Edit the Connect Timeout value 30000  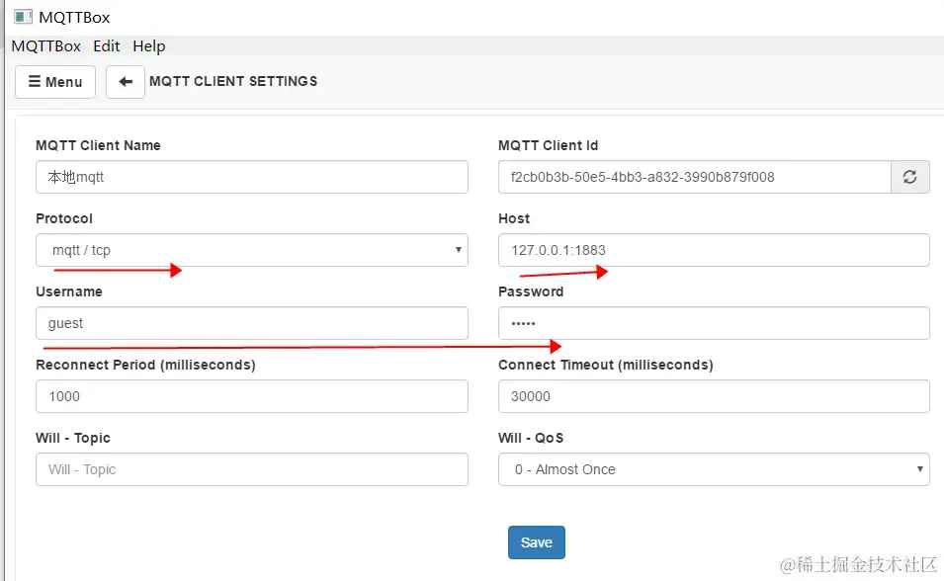[x=713, y=396]
